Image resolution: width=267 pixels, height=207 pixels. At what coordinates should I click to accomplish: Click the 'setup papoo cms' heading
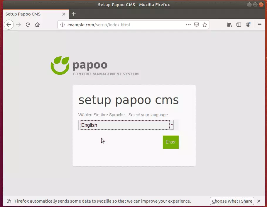(x=129, y=100)
